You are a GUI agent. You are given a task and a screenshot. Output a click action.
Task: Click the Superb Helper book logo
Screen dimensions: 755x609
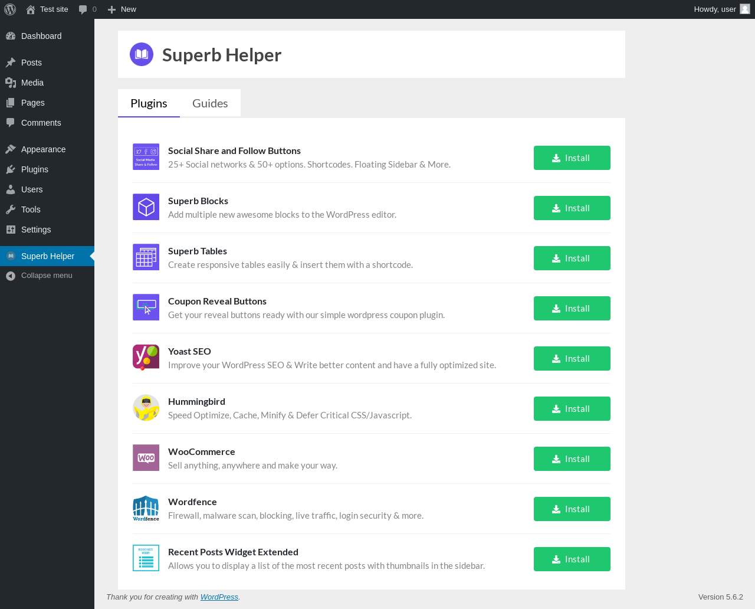pyautogui.click(x=142, y=54)
